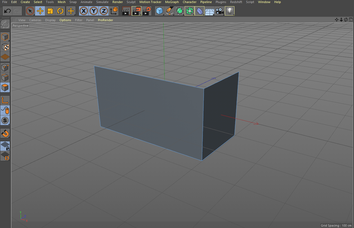Click the viewport pan camera icon
This screenshot has height=228, width=354.
[x=337, y=20]
